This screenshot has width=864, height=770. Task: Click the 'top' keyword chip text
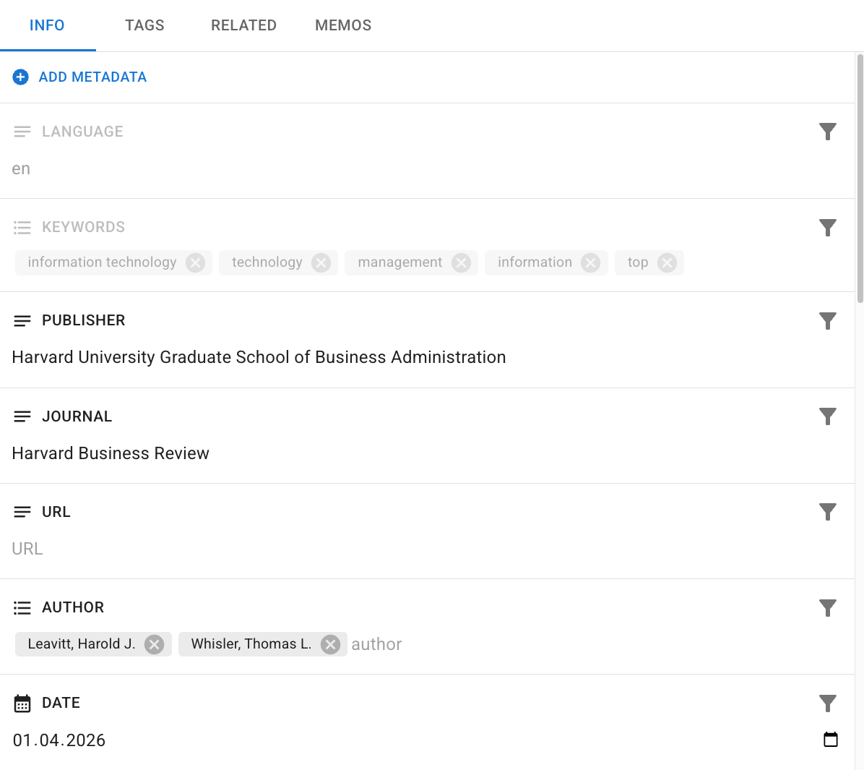tap(638, 262)
